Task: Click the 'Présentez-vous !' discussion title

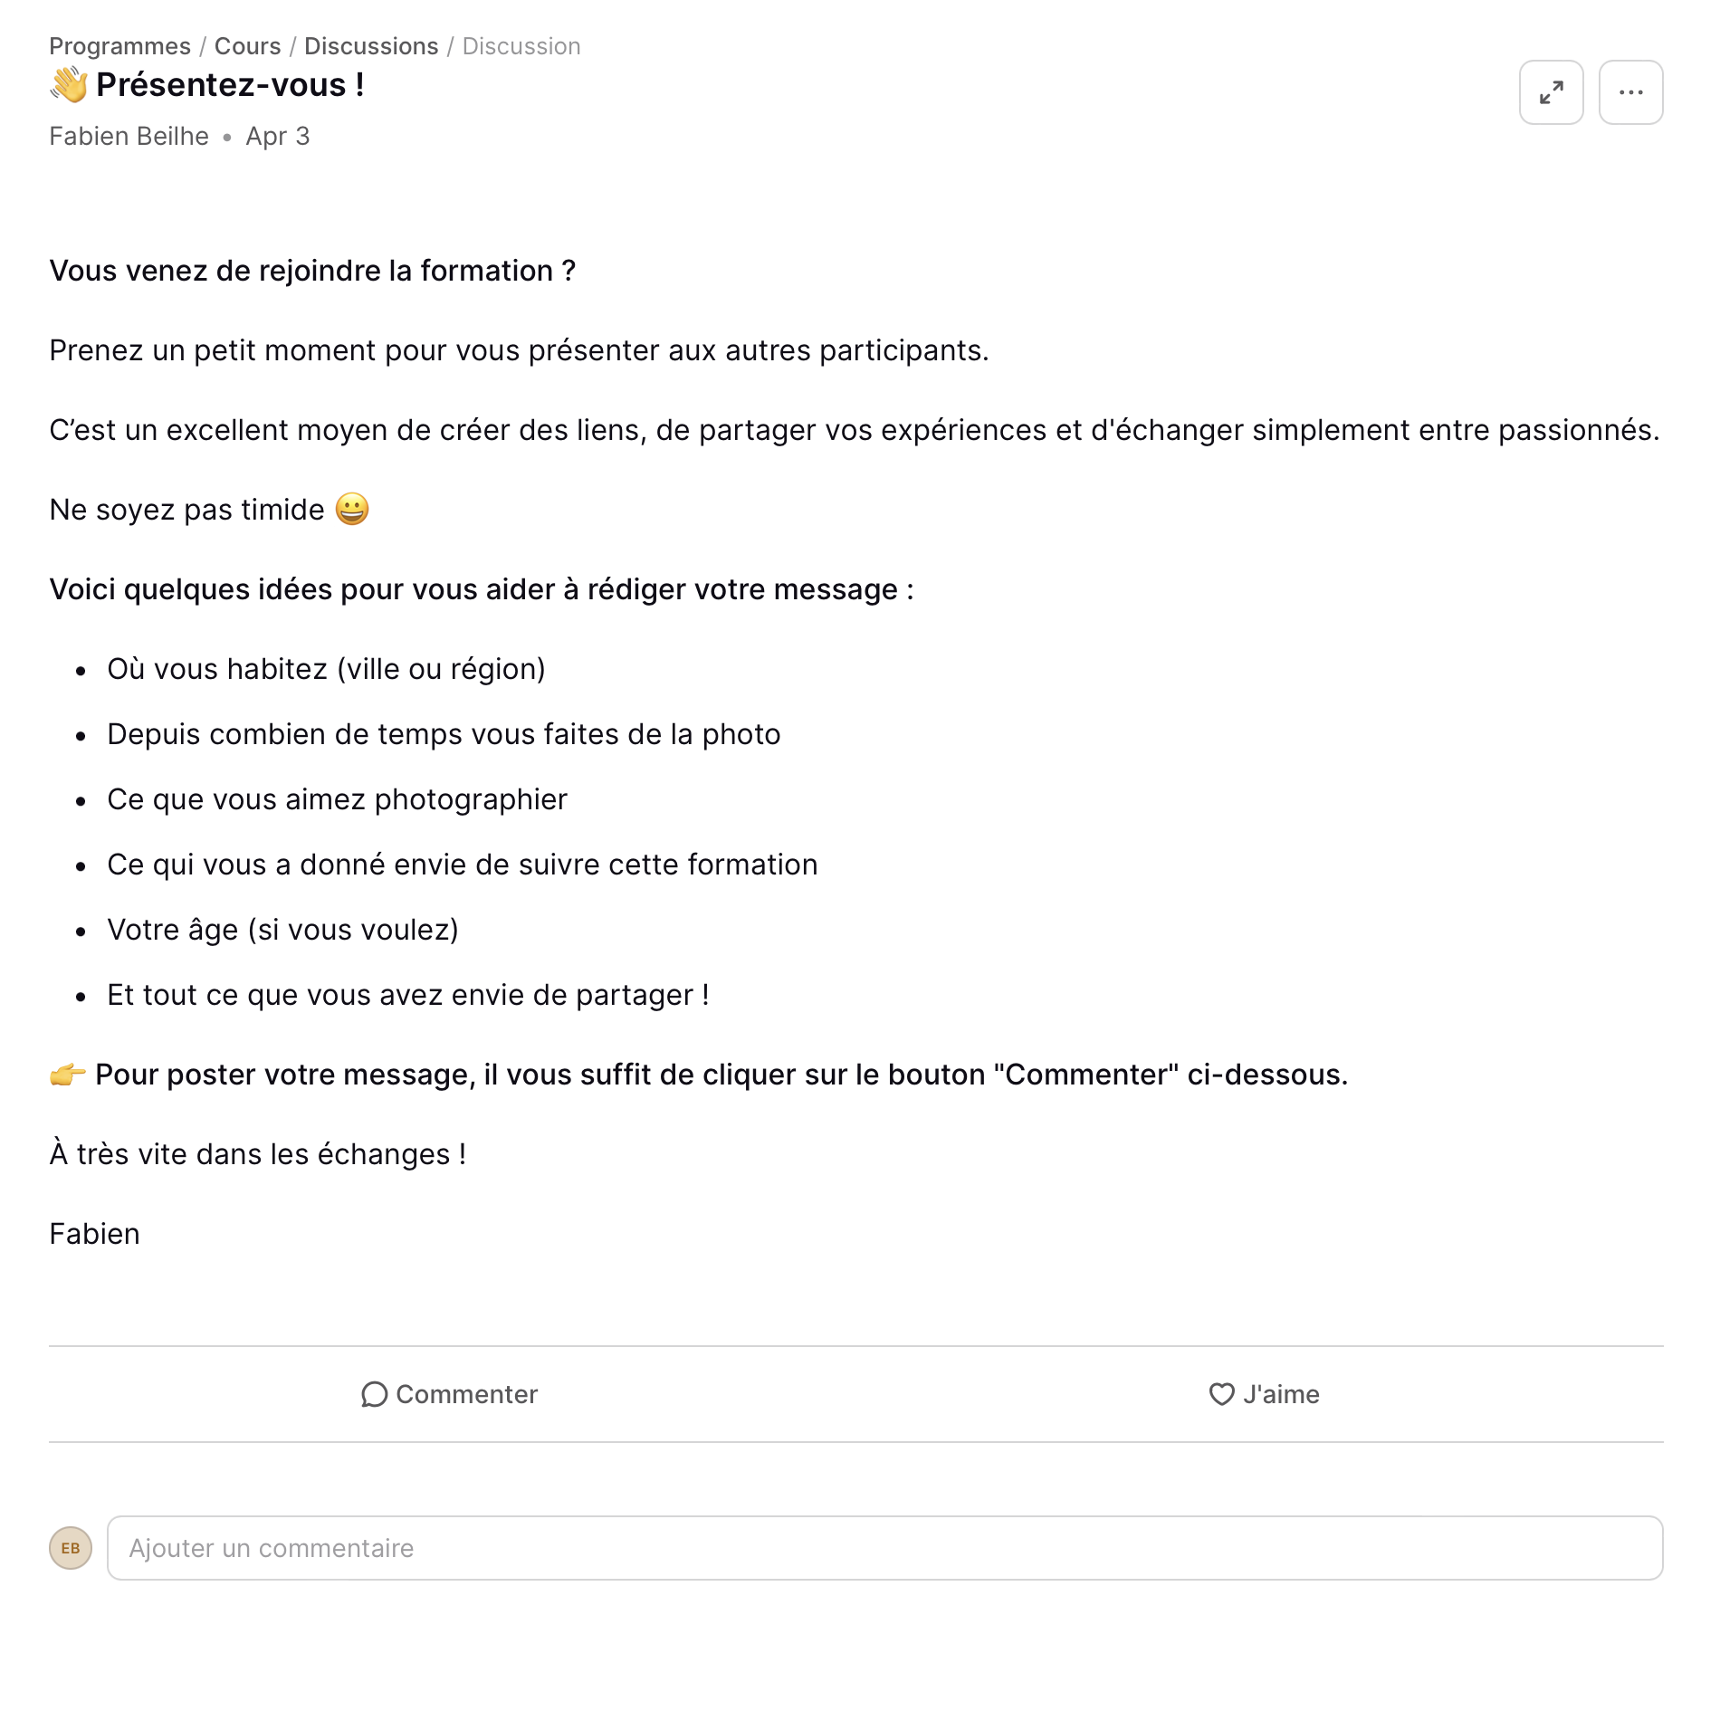Action: point(230,85)
